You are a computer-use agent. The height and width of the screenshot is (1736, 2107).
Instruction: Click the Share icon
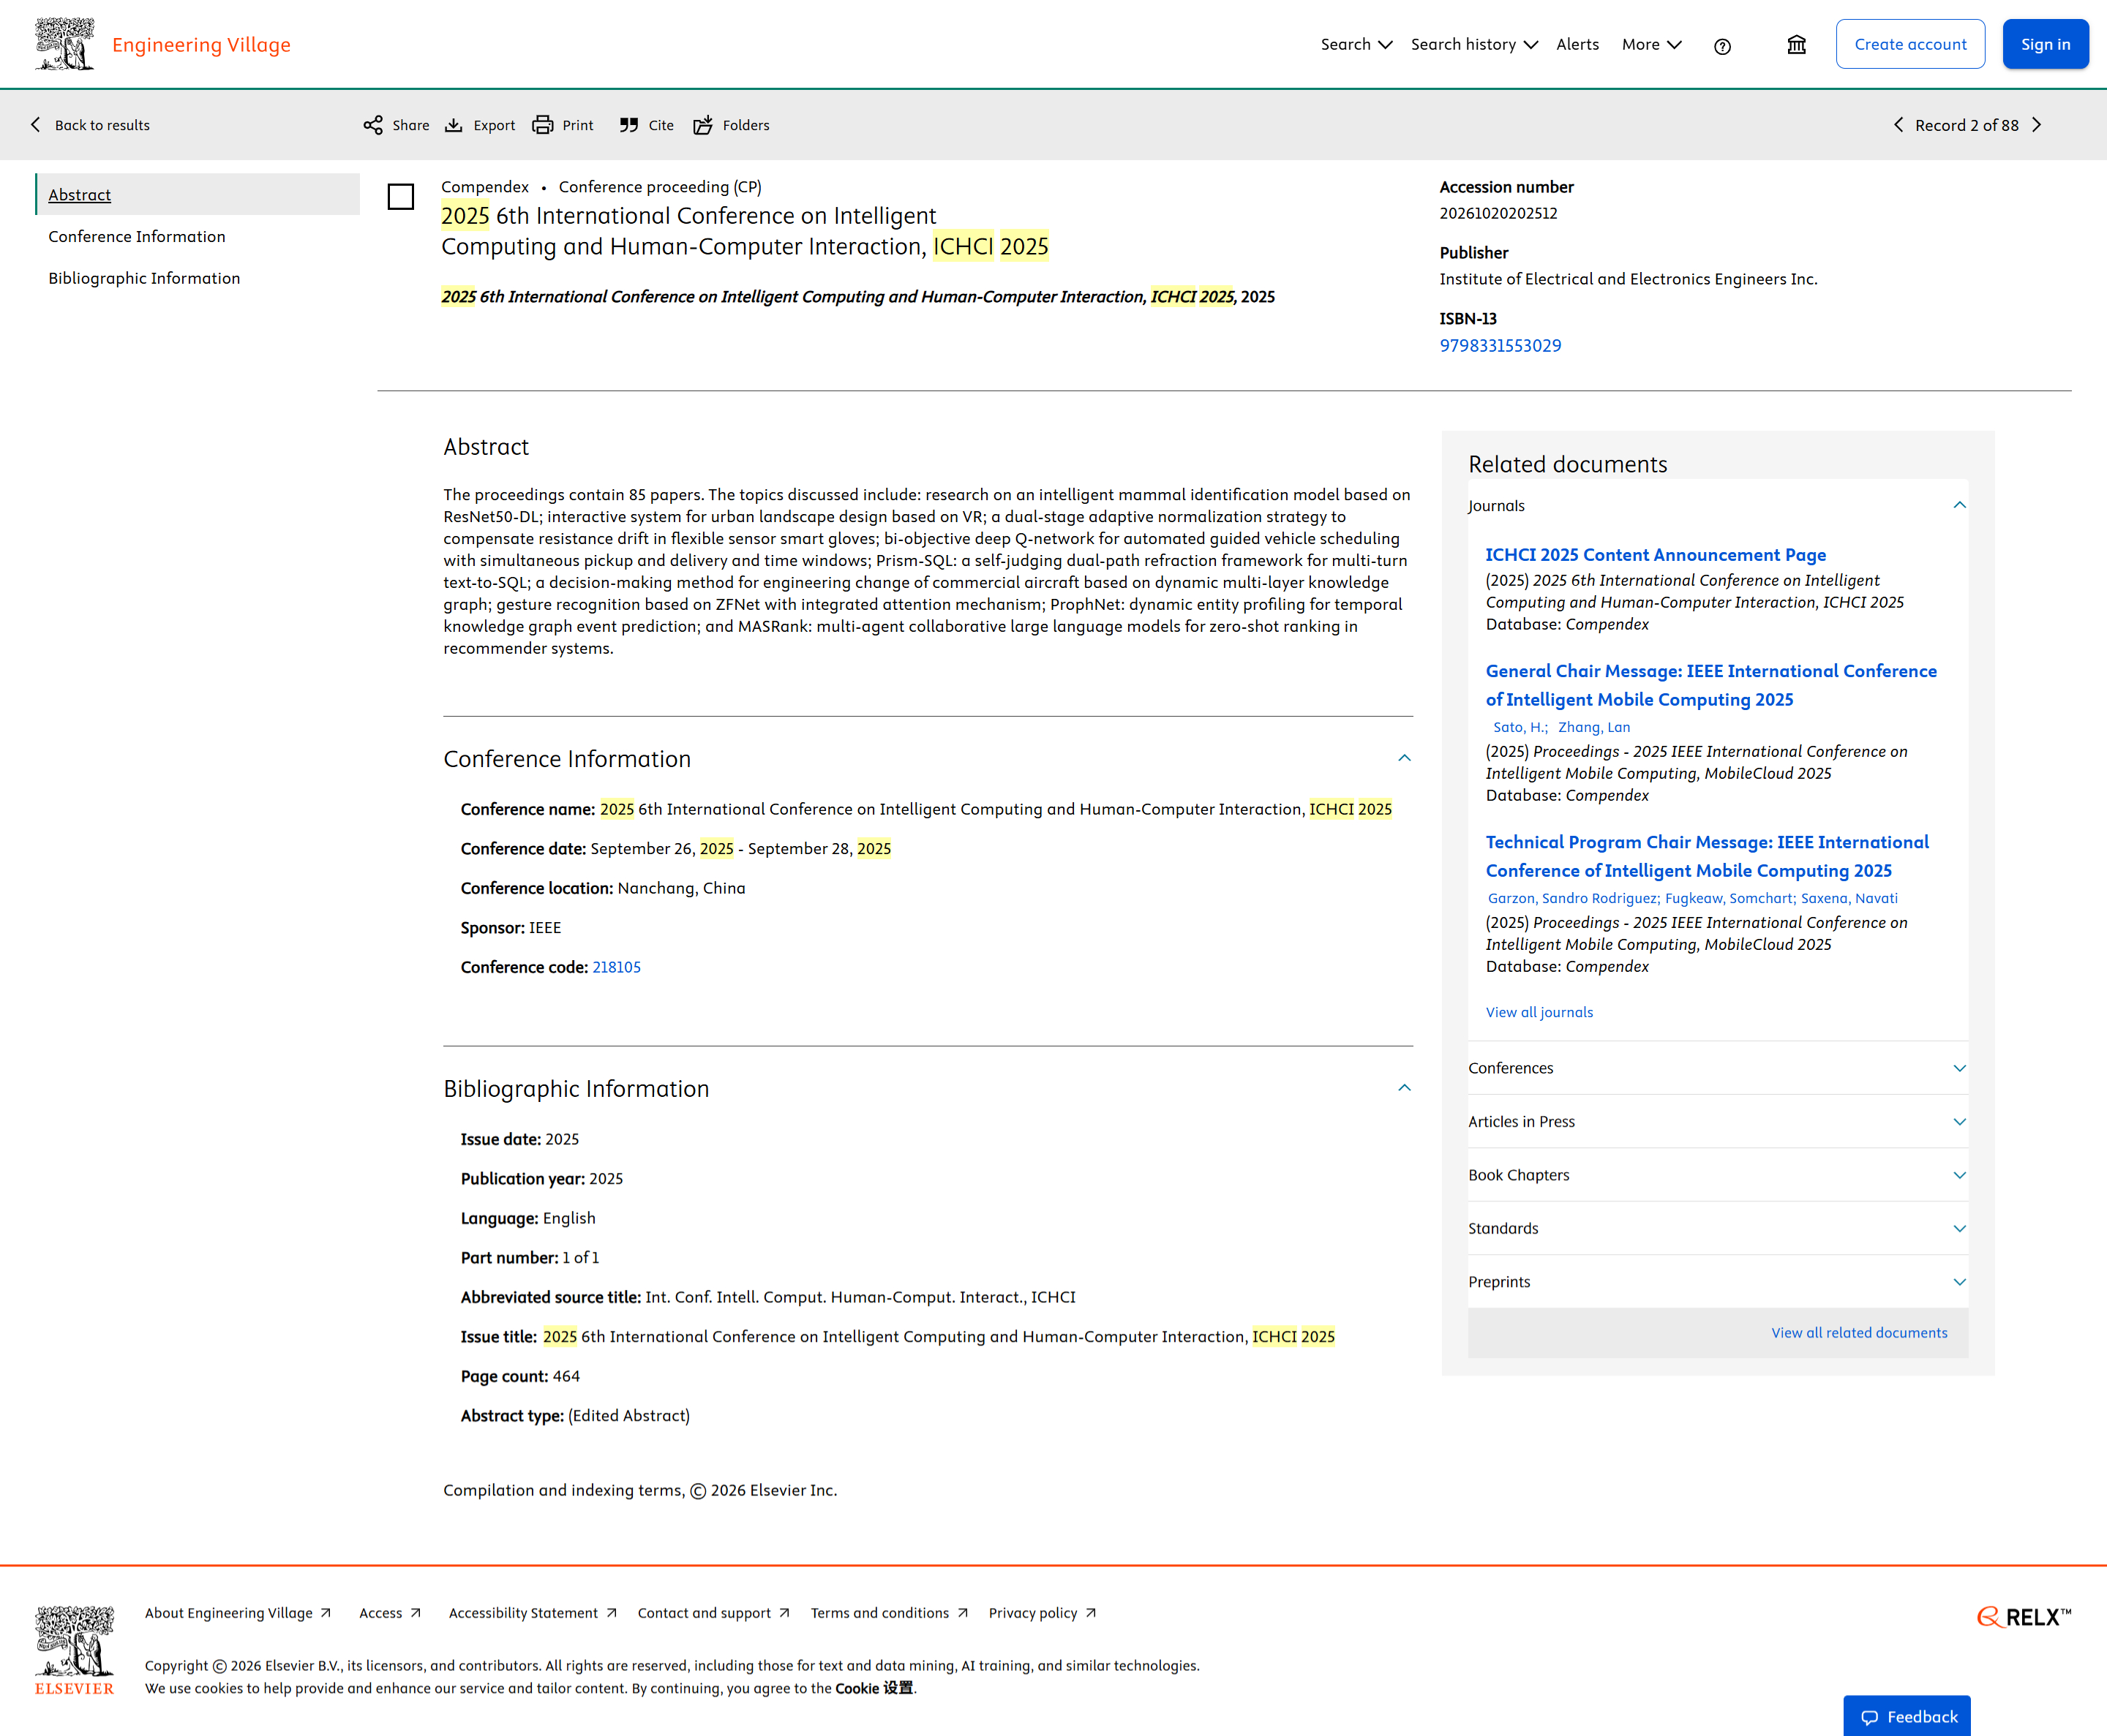pos(373,125)
